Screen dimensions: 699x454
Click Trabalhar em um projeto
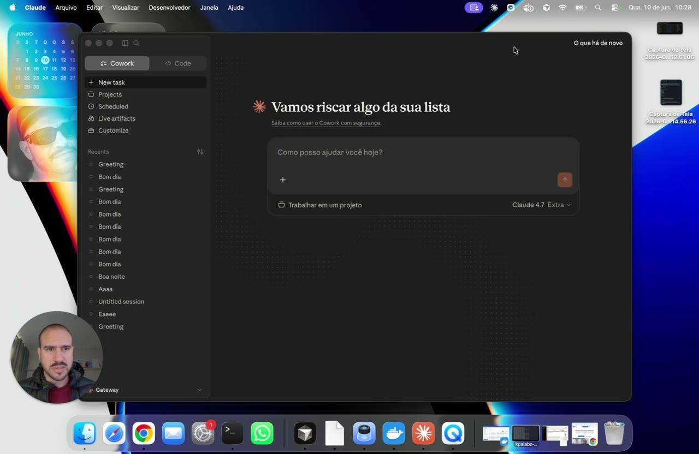coord(320,205)
